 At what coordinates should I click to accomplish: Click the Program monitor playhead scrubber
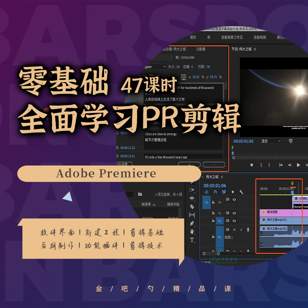point(232,153)
